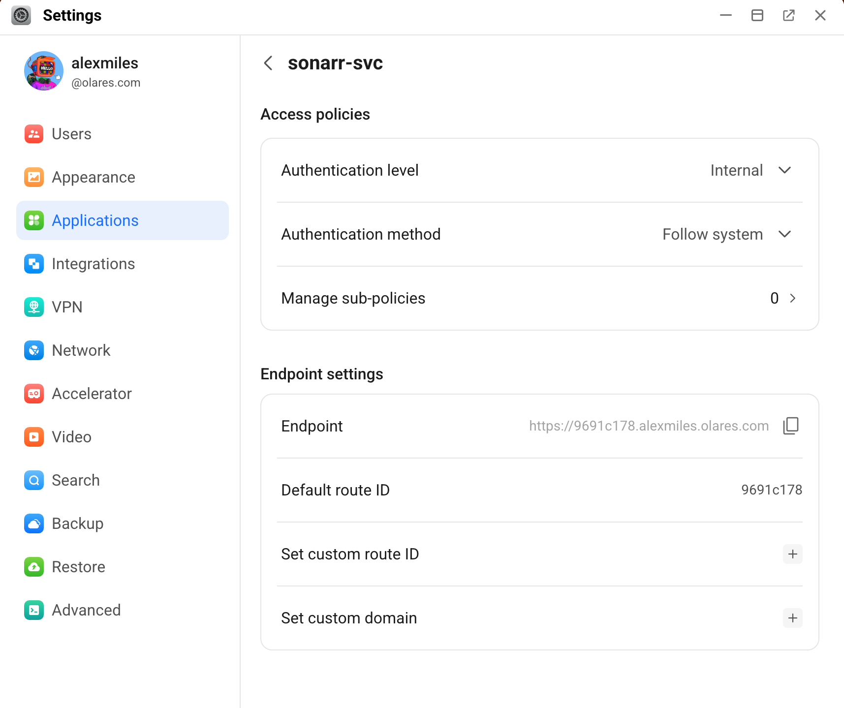The width and height of the screenshot is (844, 708).
Task: Open the window in new tab icon
Action: [x=789, y=15]
